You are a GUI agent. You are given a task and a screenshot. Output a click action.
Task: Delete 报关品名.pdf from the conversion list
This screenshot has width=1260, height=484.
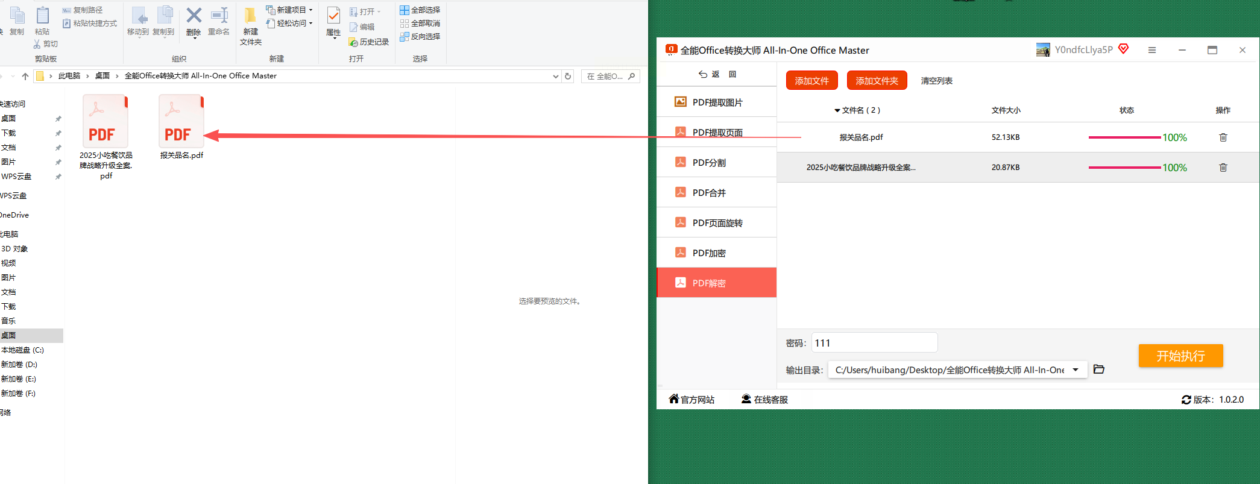coord(1223,137)
